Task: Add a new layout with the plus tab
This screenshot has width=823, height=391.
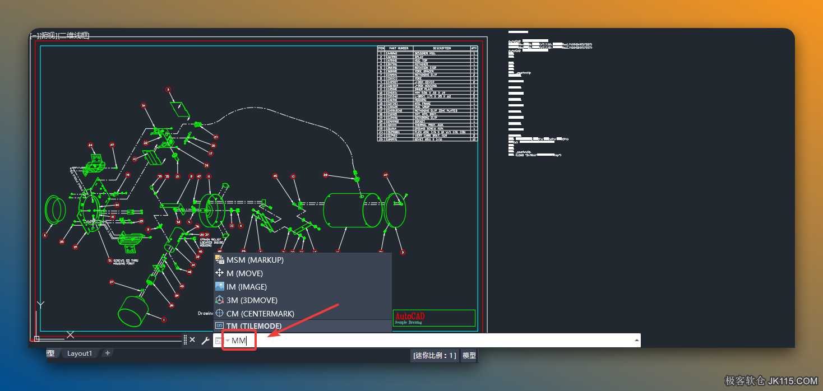Action: (108, 353)
